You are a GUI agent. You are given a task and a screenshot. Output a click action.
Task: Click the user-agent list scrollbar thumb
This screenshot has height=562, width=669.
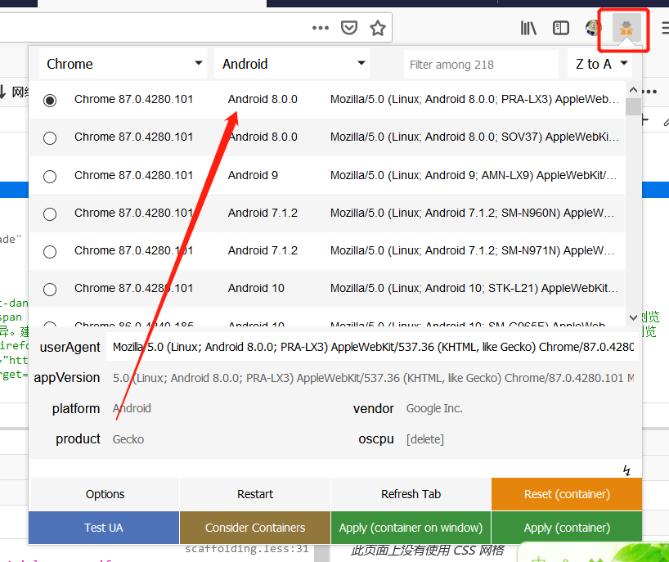point(633,106)
